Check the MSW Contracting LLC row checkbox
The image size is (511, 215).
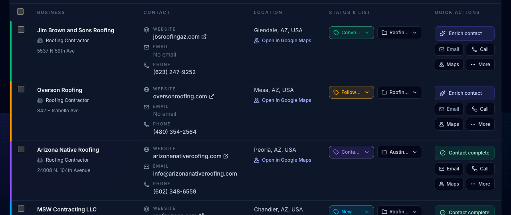tap(21, 209)
